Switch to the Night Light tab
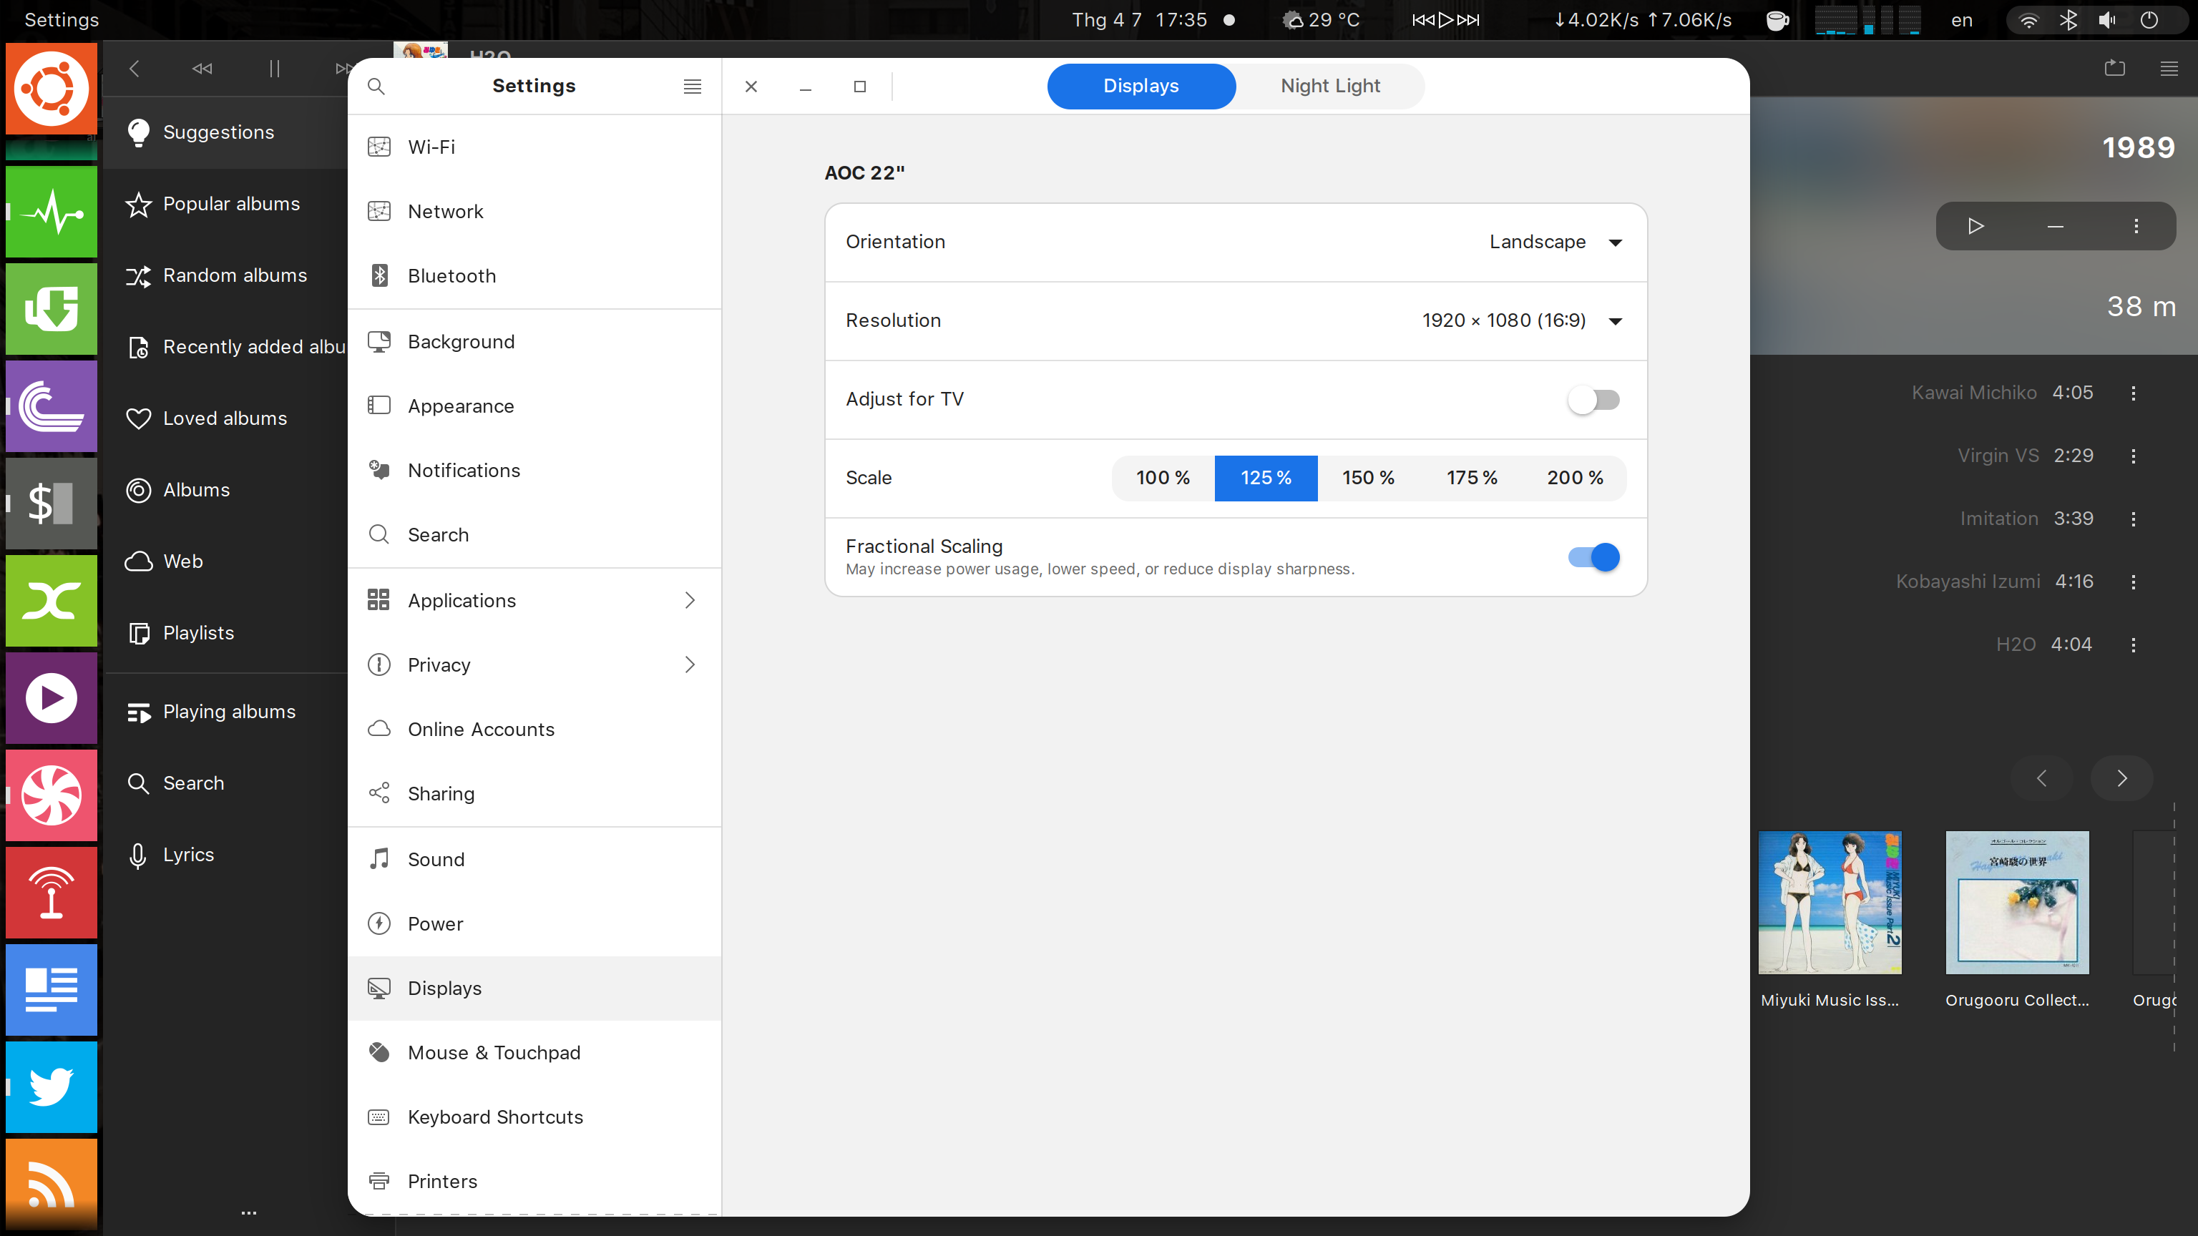 click(x=1330, y=86)
